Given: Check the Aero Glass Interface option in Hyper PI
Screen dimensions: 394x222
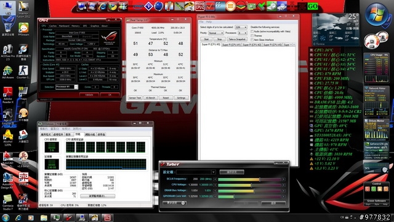Looking at the screenshot, I should pyautogui.click(x=252, y=39).
